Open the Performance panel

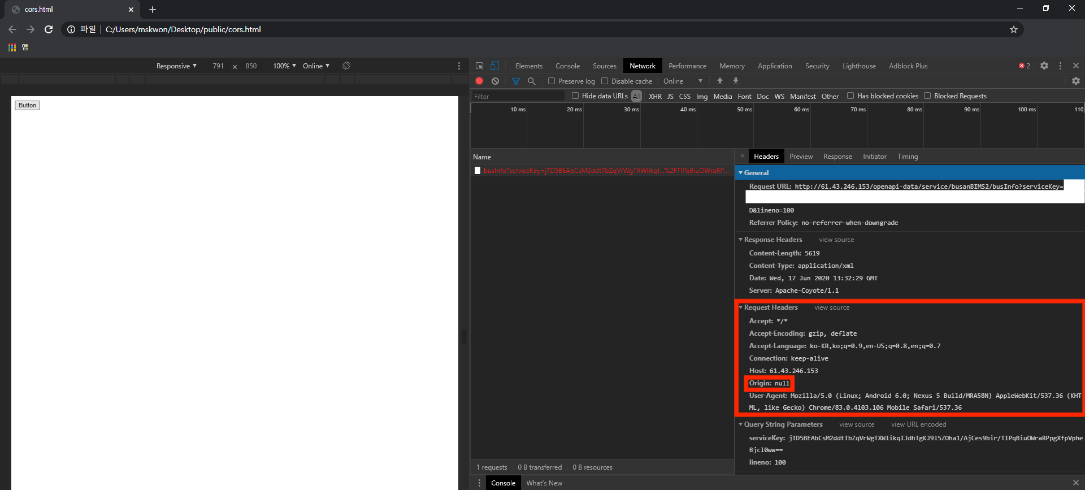[687, 66]
